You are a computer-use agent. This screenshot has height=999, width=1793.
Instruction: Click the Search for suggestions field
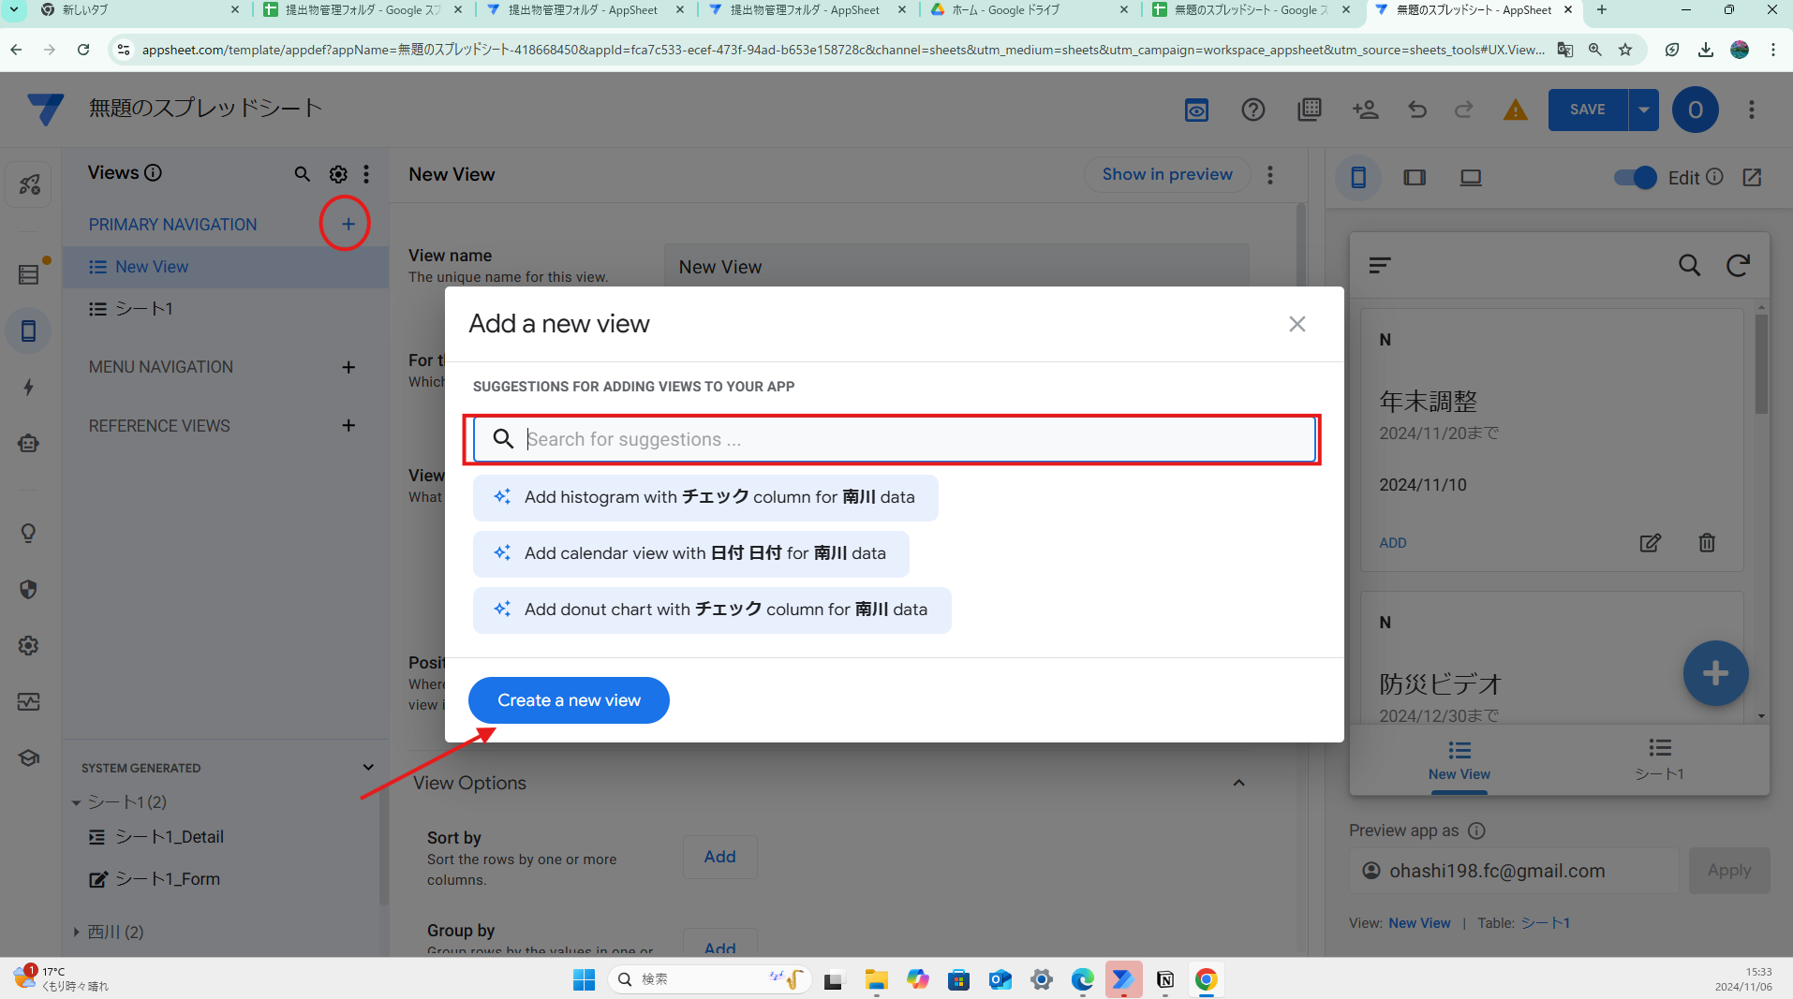pyautogui.click(x=895, y=439)
